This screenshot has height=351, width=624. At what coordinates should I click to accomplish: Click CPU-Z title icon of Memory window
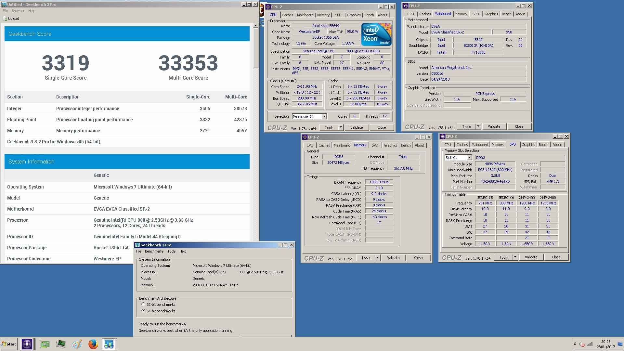pyautogui.click(x=305, y=137)
